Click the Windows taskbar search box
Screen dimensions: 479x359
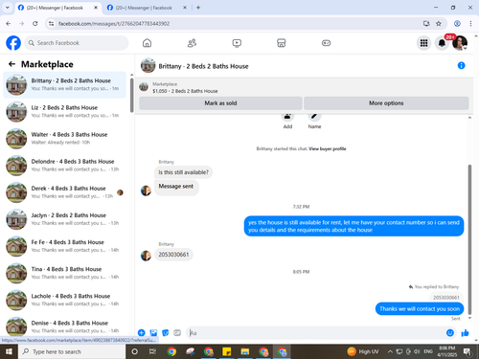[x=72, y=351]
